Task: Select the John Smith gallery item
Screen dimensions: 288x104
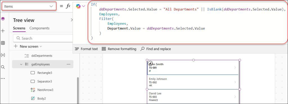Action: click(193, 67)
